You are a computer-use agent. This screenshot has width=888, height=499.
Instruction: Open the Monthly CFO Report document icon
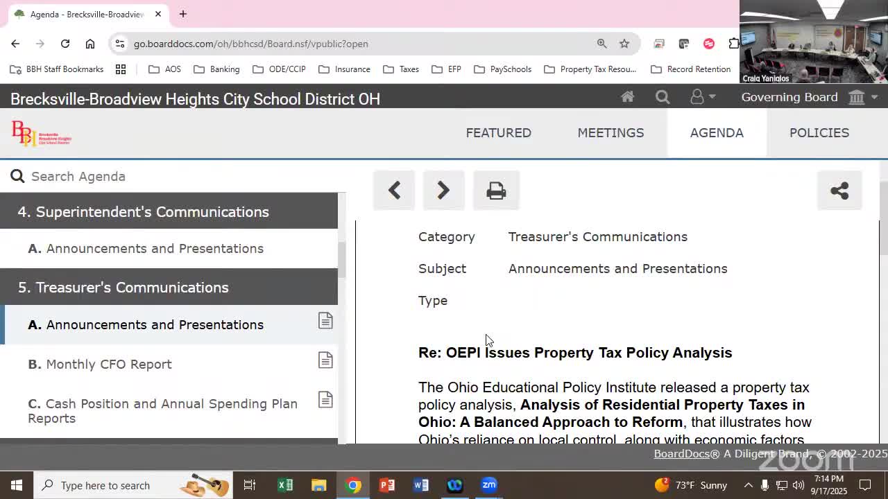[x=325, y=360]
